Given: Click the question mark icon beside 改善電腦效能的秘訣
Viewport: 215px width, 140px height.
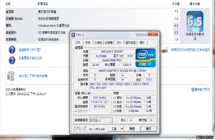Looking at the screenshot, I should (x=12, y=60).
